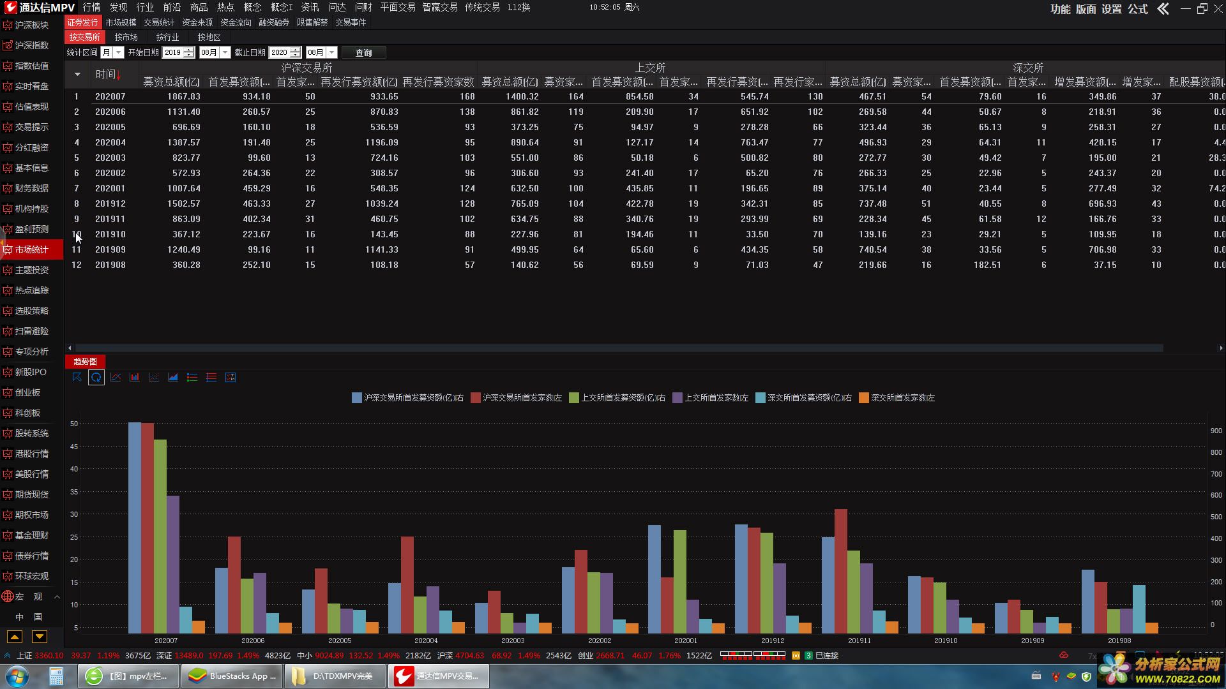Image resolution: width=1226 pixels, height=689 pixels.
Task: Switch chart to line graph type
Action: 116,377
